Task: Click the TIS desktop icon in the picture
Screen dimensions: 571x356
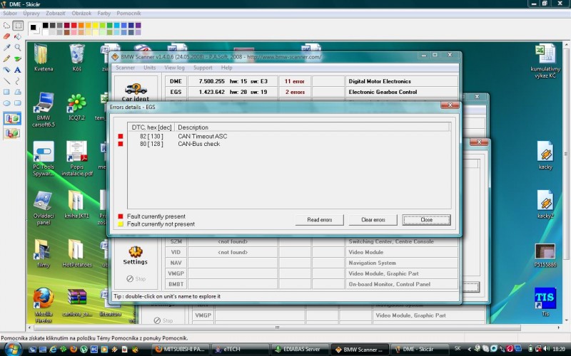Action: point(545,302)
